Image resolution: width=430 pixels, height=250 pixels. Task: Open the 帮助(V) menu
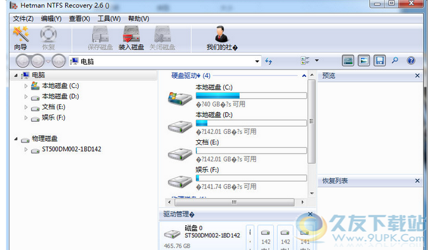click(x=139, y=18)
